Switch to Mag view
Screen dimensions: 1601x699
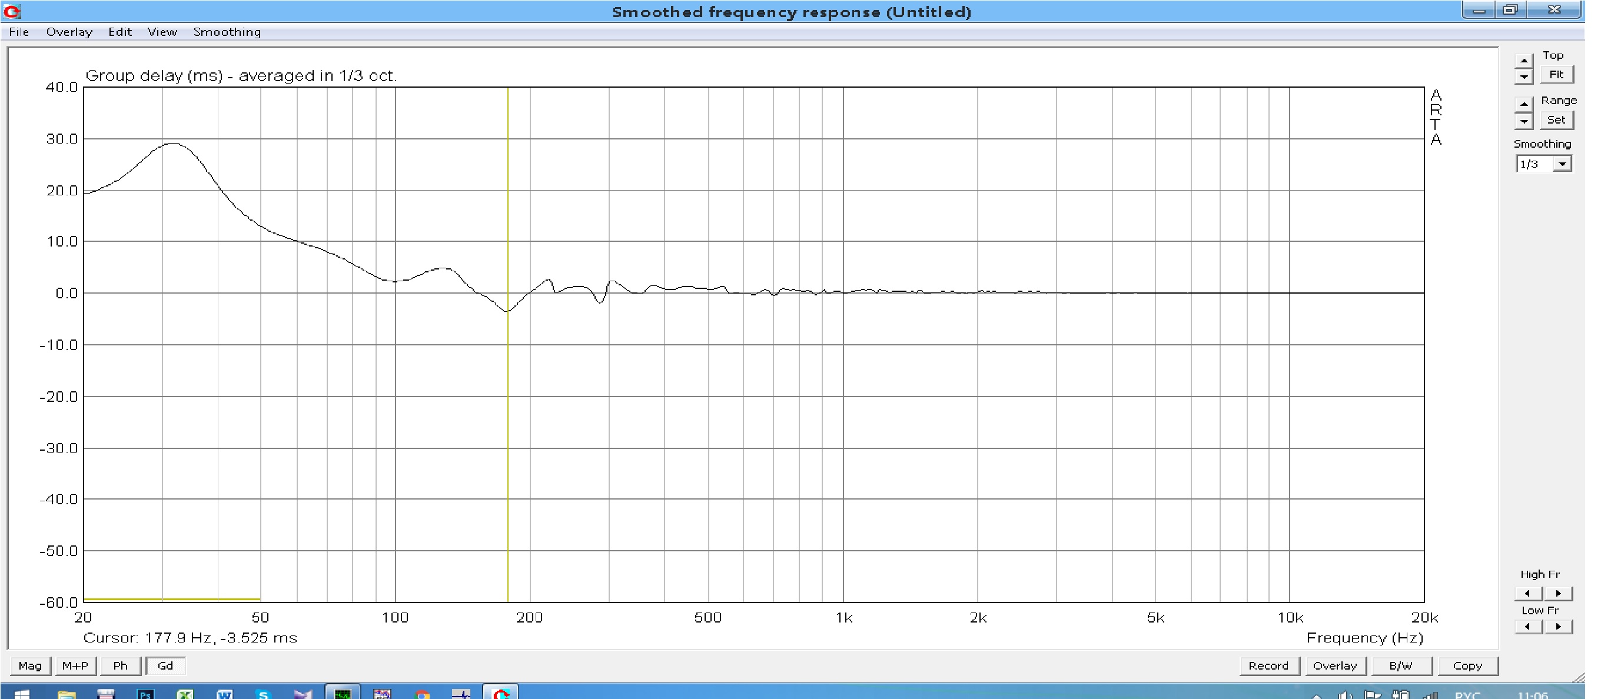30,665
